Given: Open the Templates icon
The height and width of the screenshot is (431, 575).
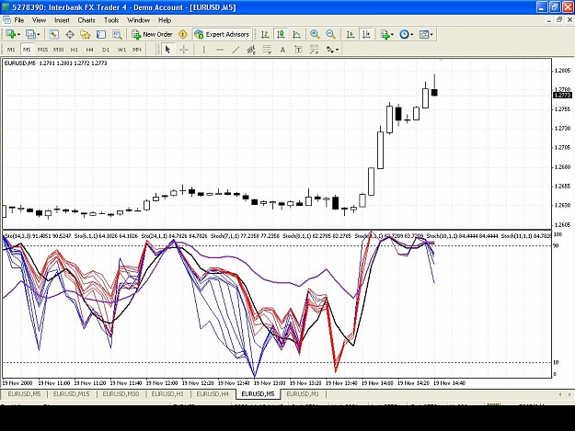Looking at the screenshot, I should click(424, 34).
